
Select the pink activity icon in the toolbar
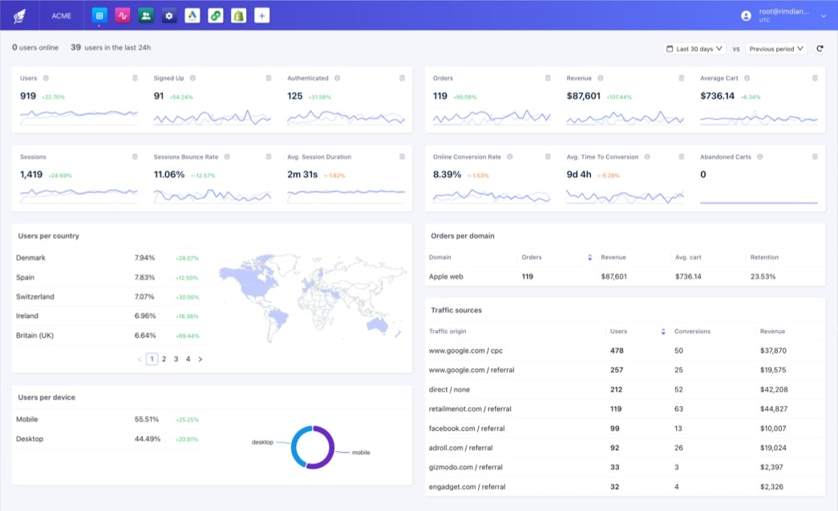coord(120,14)
